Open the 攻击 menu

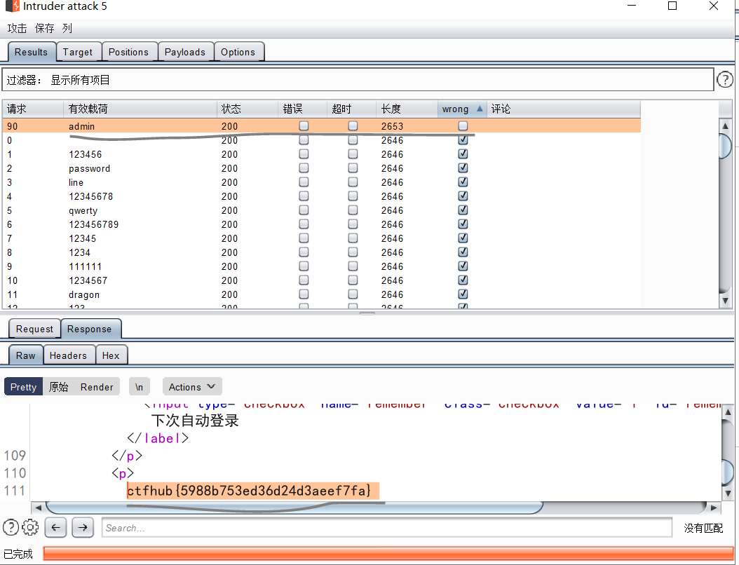[17, 28]
